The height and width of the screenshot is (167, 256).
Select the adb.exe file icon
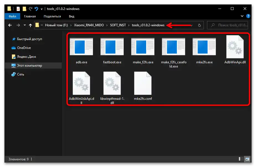81,47
